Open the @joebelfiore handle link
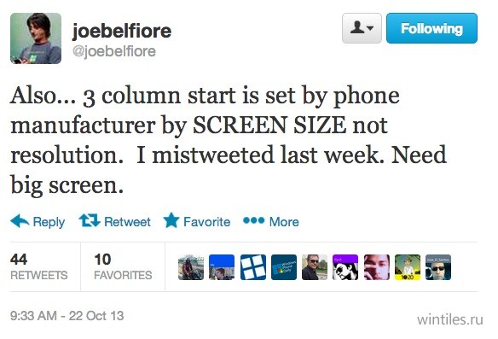 click(114, 51)
